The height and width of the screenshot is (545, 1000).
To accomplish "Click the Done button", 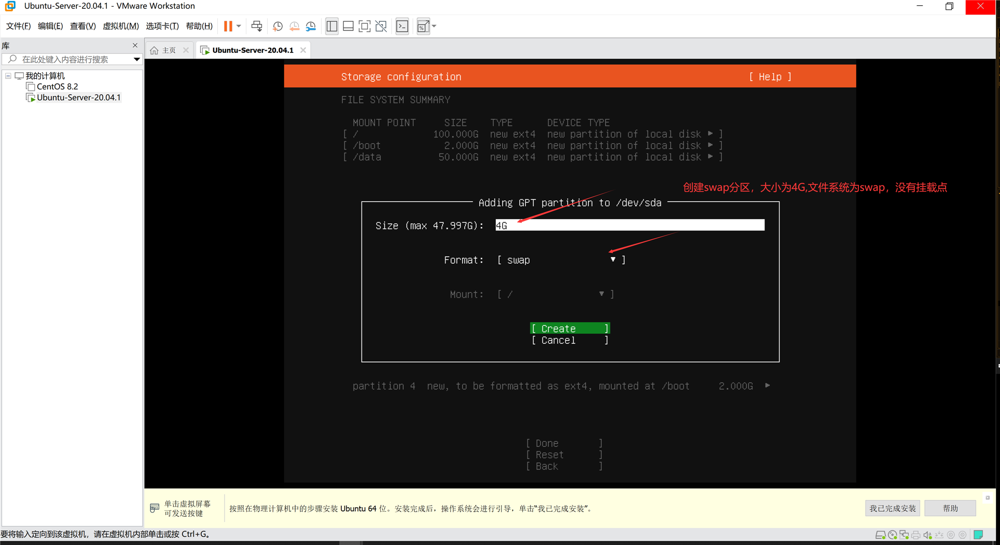I will pyautogui.click(x=564, y=443).
